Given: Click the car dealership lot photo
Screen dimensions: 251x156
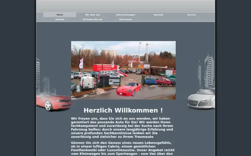Looking at the screenshot, I should tap(123, 70).
